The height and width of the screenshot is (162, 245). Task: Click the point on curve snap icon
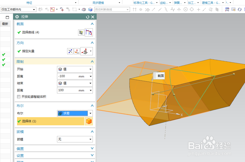point(204,9)
